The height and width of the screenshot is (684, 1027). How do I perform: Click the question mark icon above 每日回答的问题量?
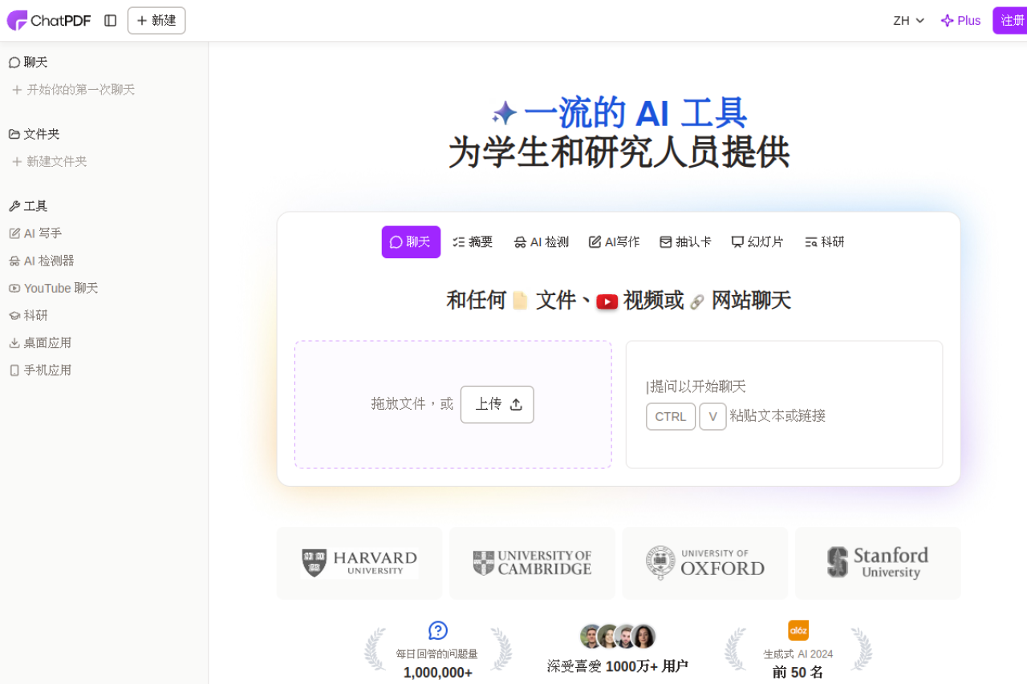[438, 630]
